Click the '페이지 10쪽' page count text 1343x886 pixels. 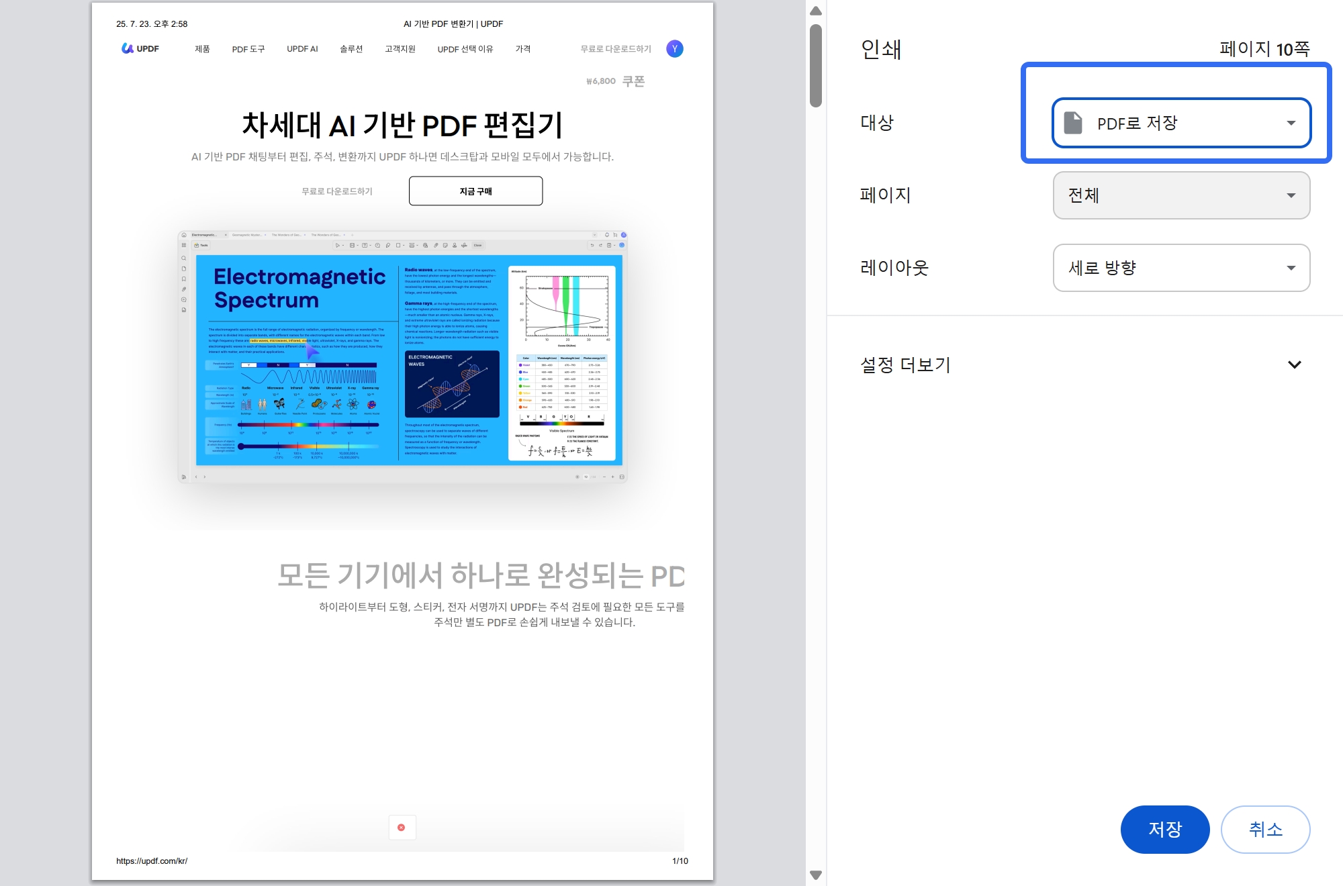1265,49
